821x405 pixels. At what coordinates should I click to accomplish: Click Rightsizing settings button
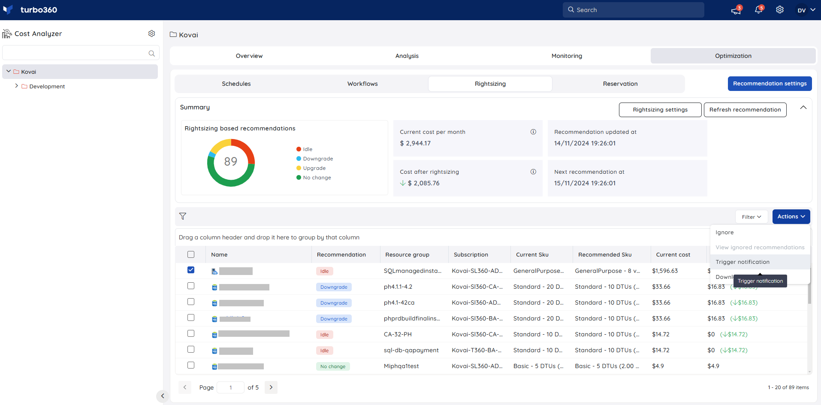[660, 110]
